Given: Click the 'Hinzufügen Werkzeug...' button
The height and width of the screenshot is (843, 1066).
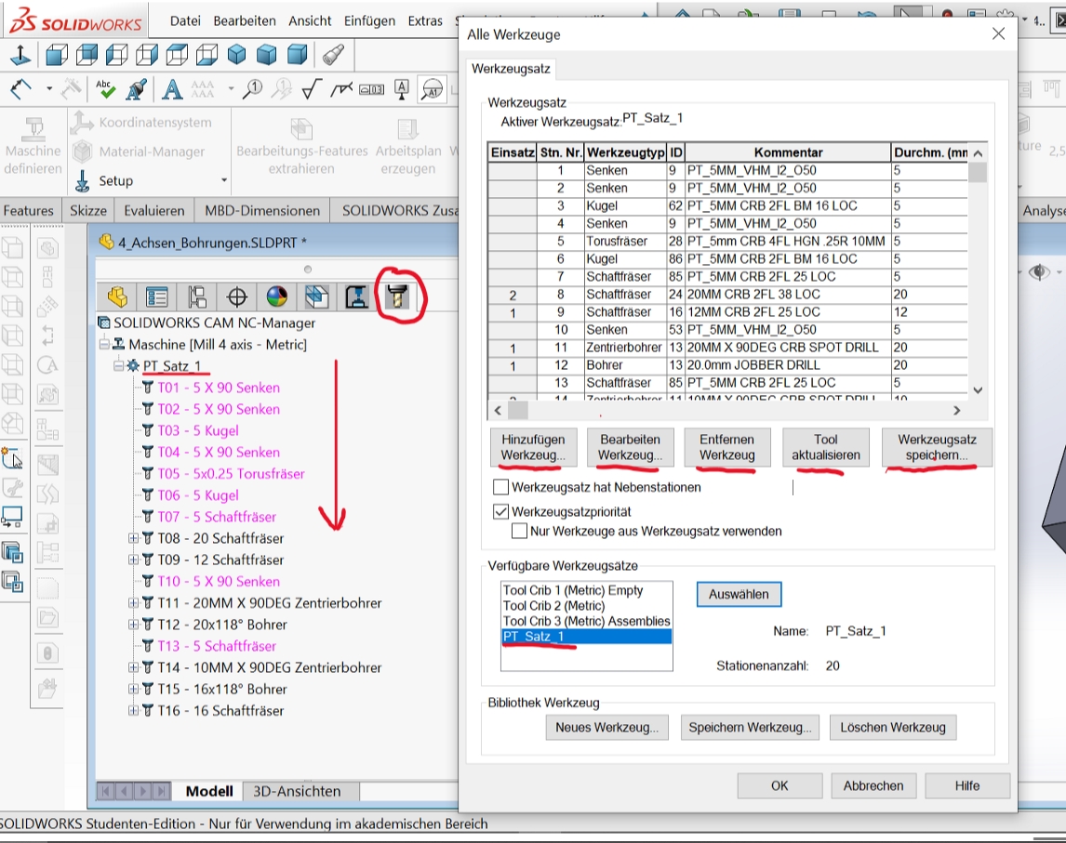Looking at the screenshot, I should click(533, 447).
